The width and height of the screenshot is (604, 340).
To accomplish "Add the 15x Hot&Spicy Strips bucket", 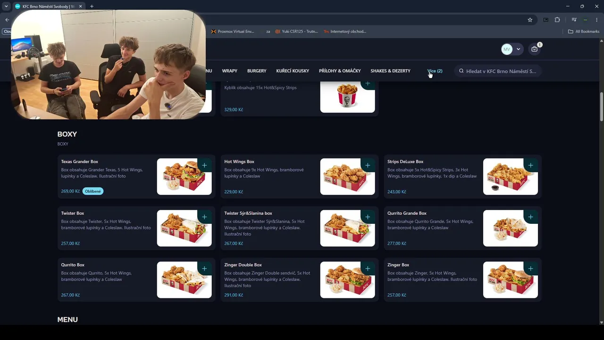I will (x=368, y=84).
